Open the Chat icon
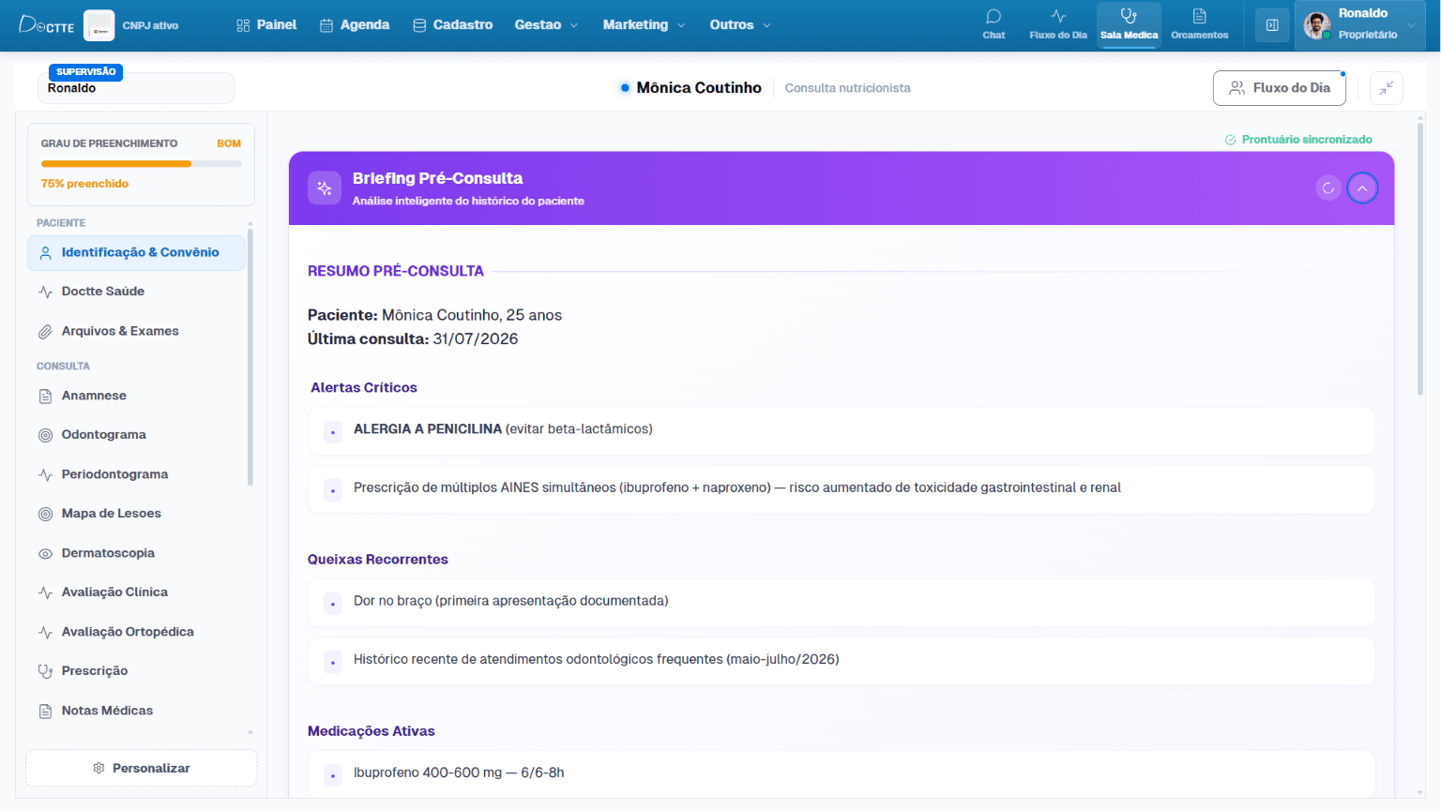The image size is (1441, 810). [994, 24]
